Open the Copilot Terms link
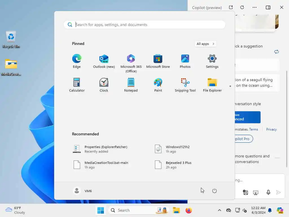 (x=254, y=129)
